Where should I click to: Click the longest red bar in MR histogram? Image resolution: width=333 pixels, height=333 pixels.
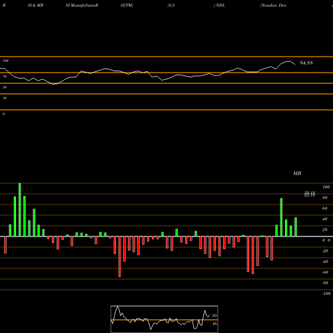[x=120, y=256]
